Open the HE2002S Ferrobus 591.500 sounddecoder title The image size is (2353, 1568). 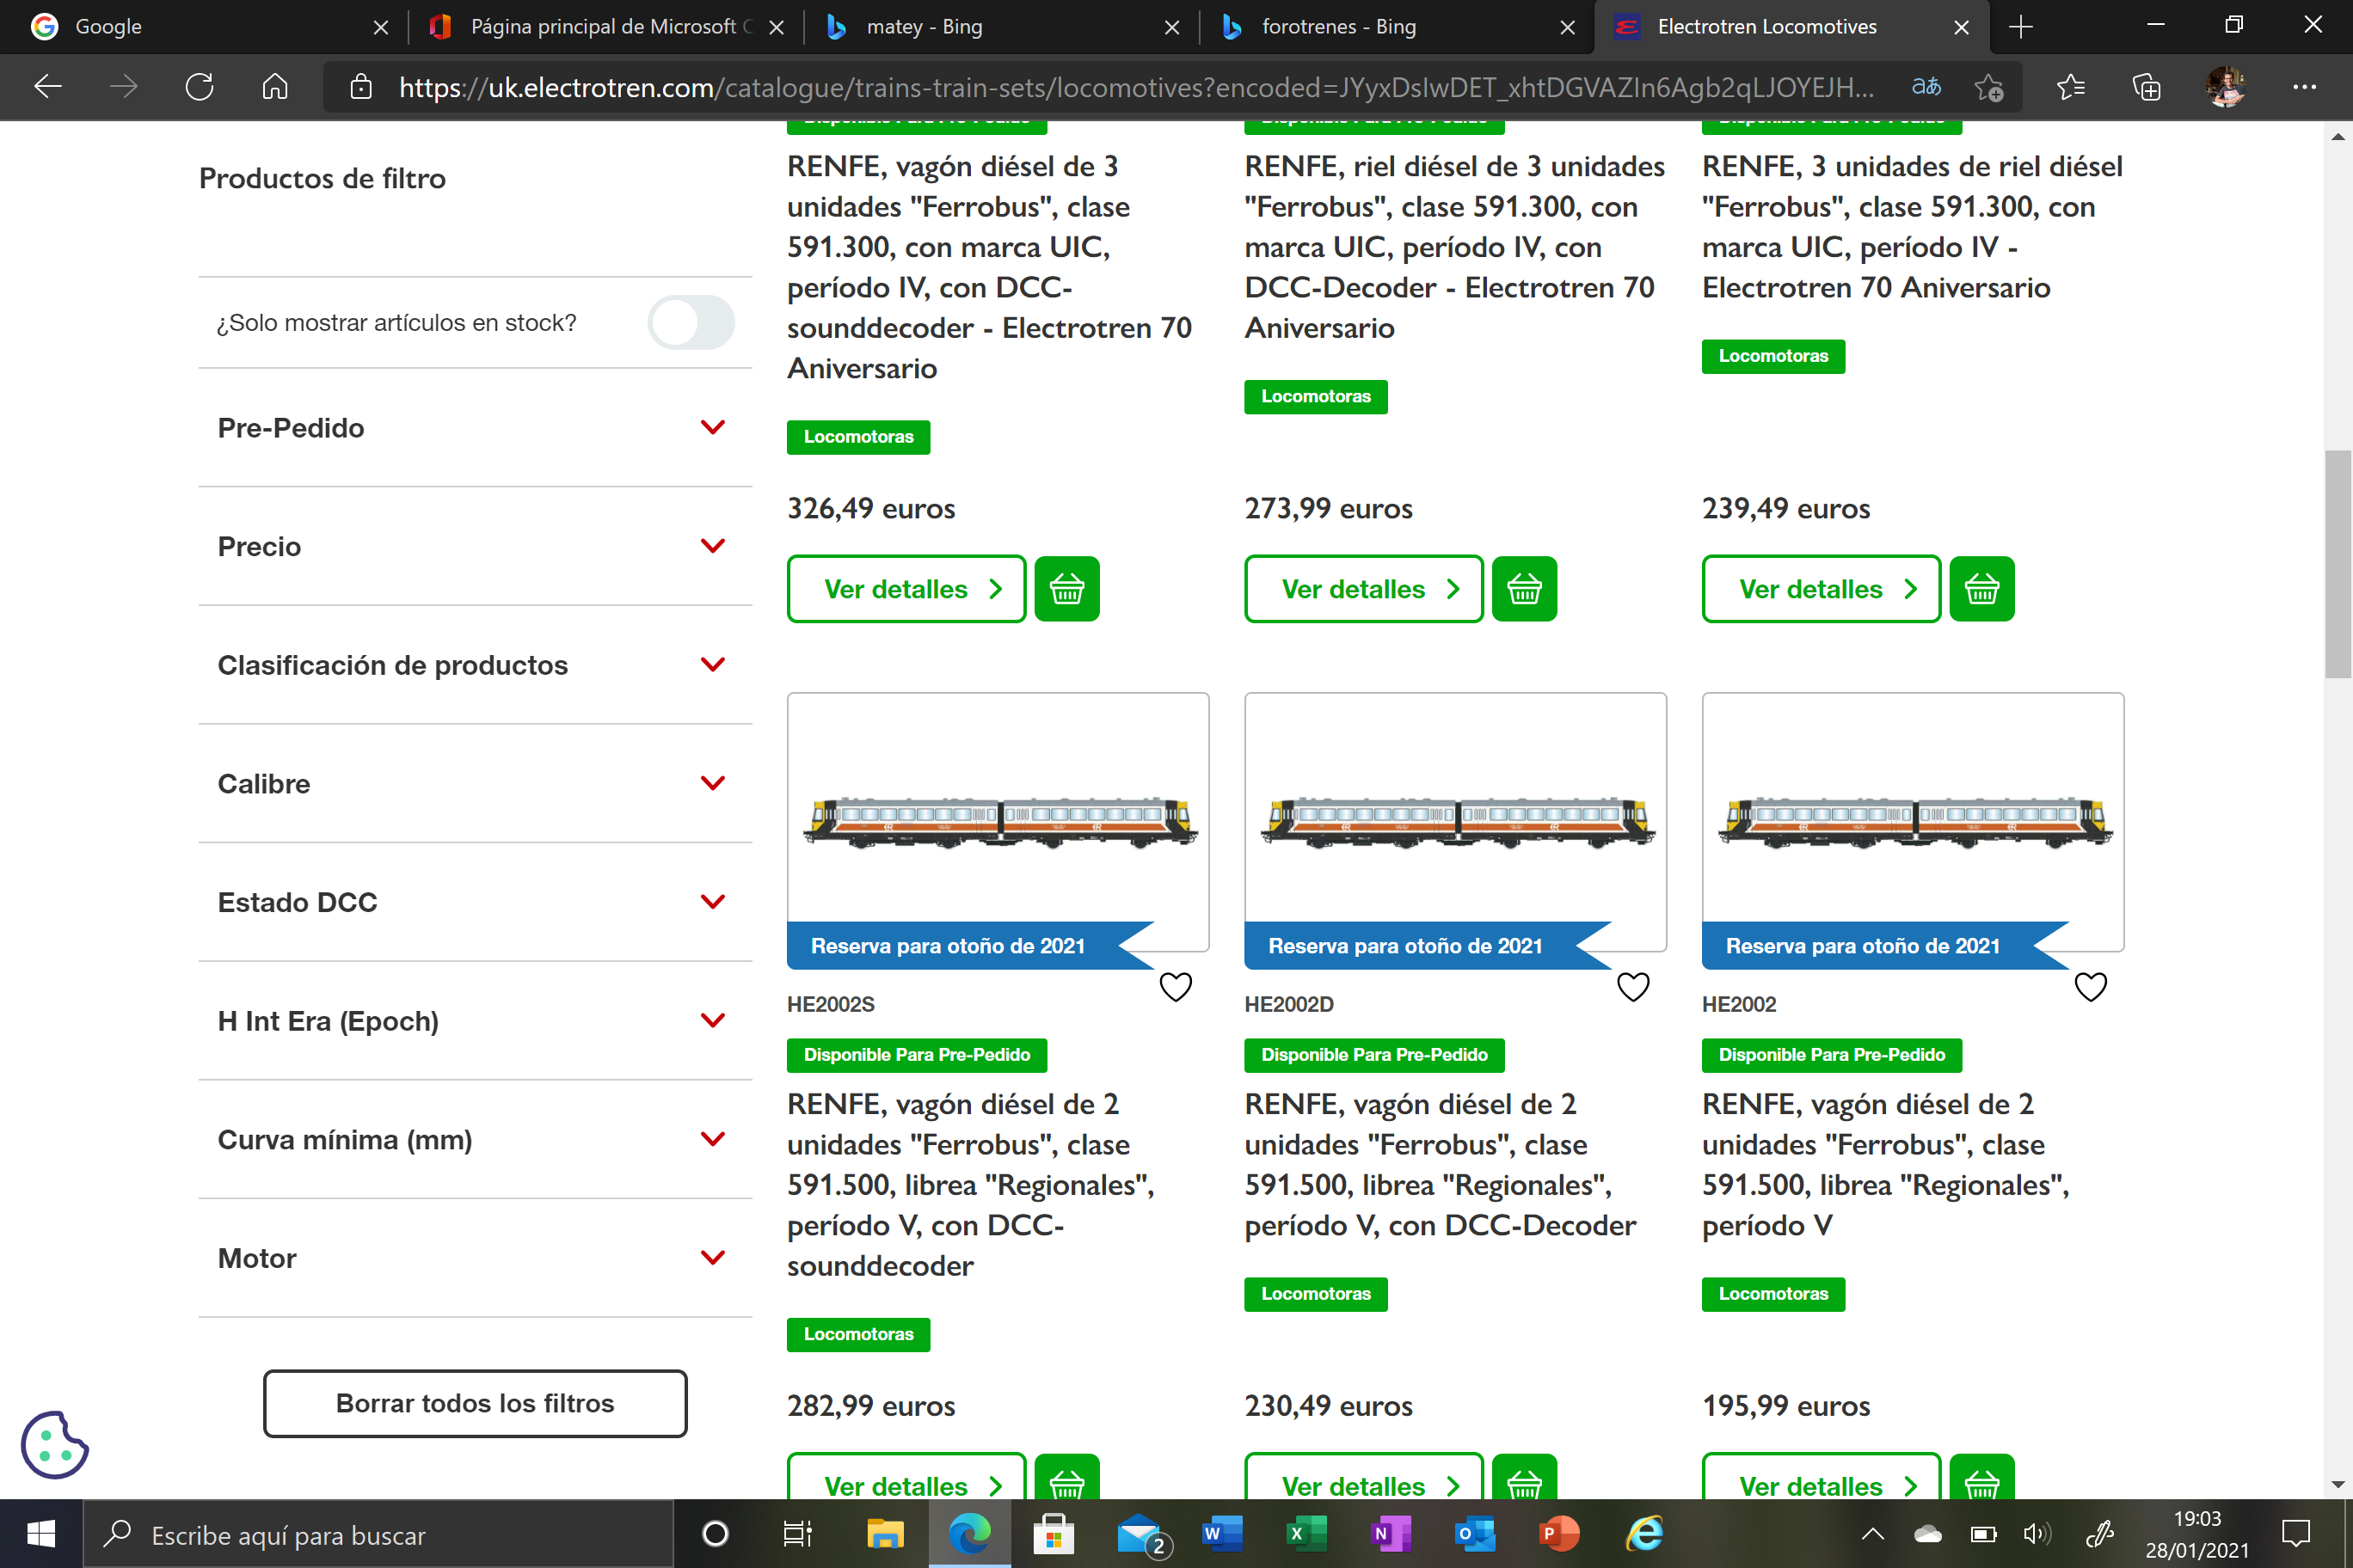(970, 1185)
